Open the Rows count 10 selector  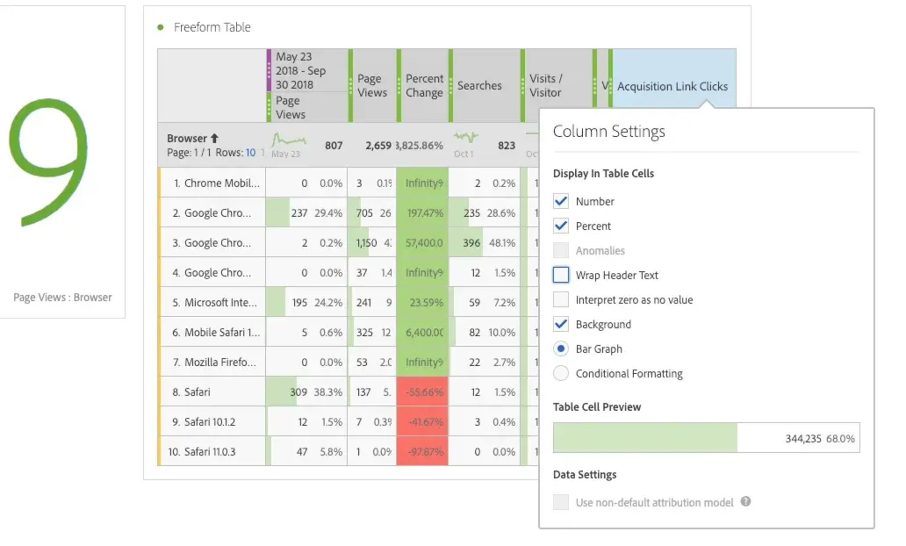pos(251,152)
